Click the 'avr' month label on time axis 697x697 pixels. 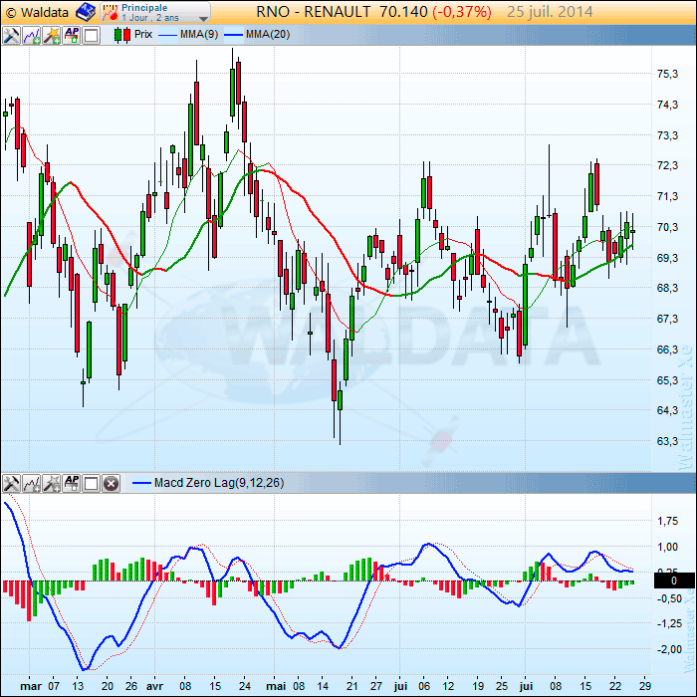pos(154,686)
